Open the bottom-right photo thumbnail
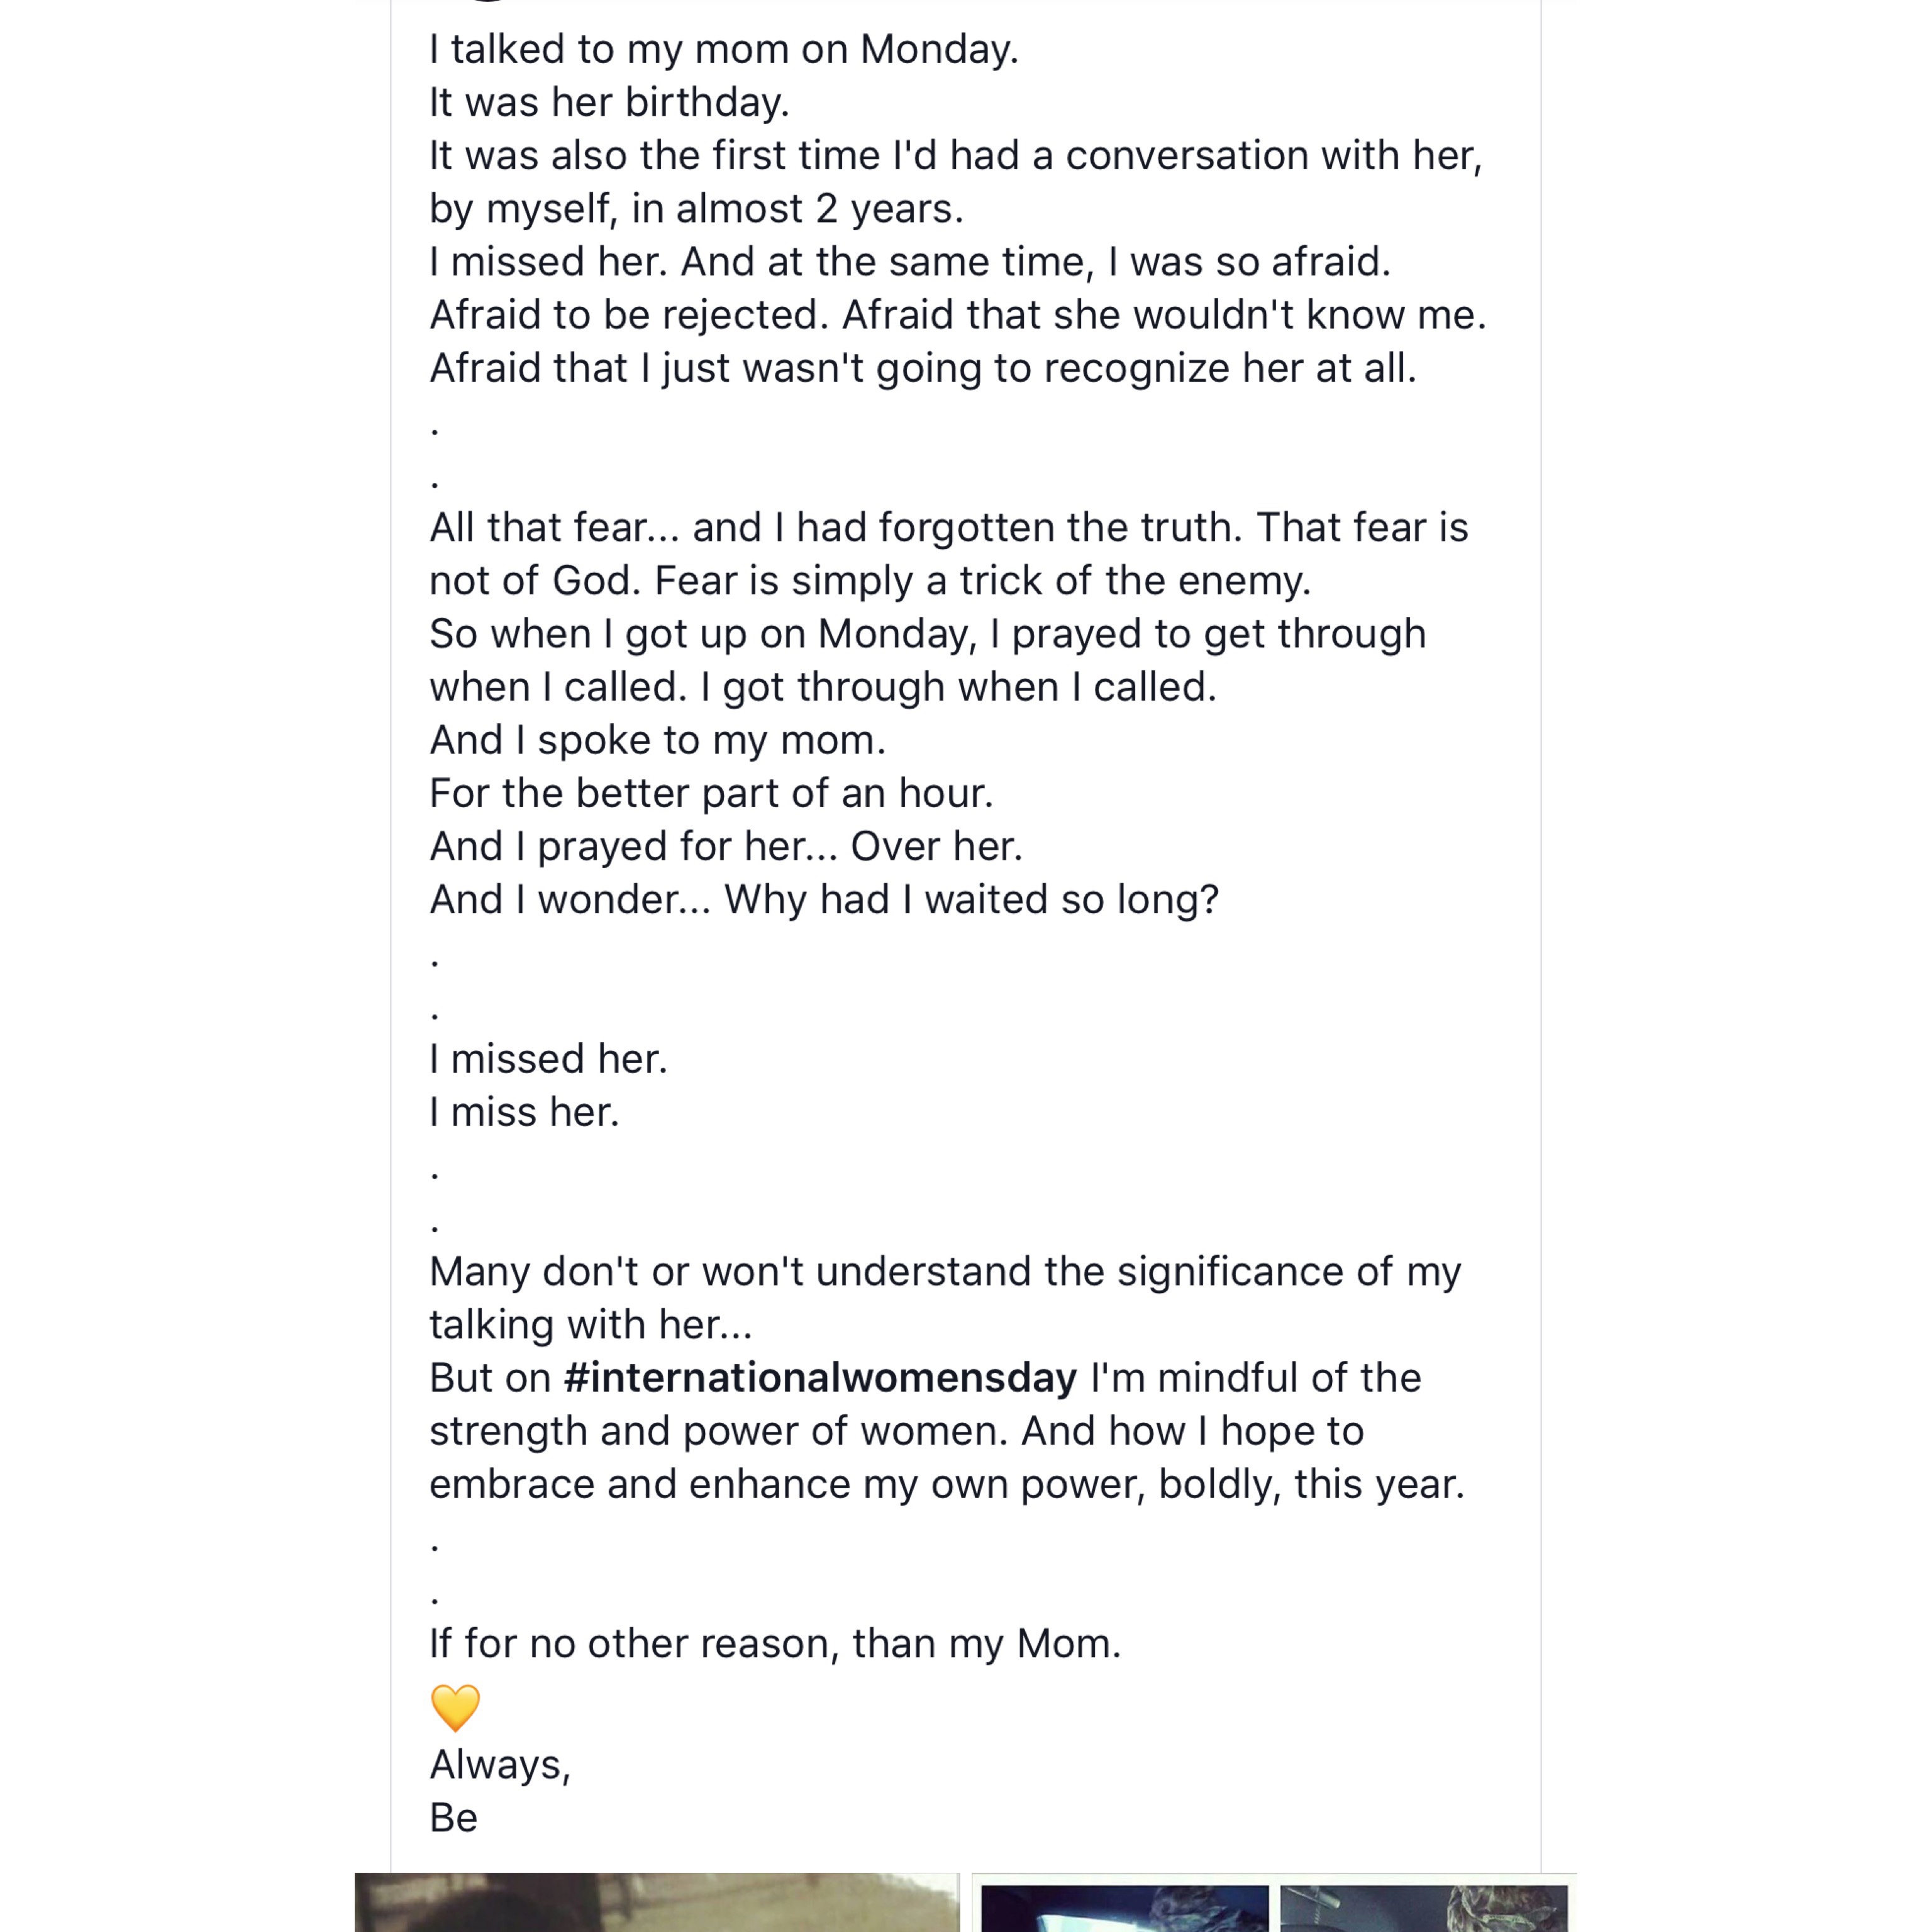Screen dimensions: 1932x1932 click(x=1423, y=1908)
